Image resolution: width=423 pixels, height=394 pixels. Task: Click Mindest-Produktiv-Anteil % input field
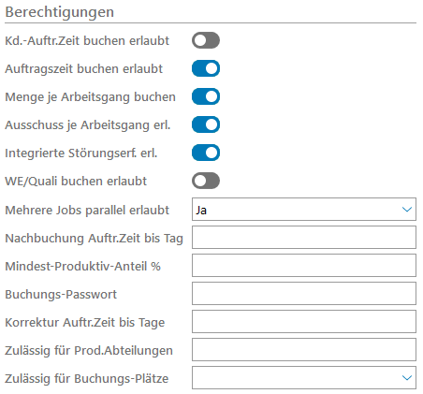pyautogui.click(x=304, y=266)
